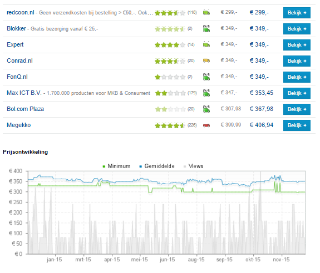Click the (226) review count for Megekko

point(192,125)
